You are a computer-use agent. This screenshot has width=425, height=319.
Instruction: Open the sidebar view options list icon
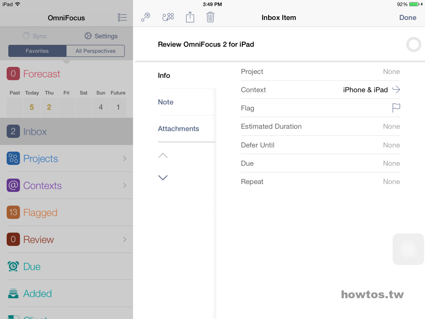(122, 17)
